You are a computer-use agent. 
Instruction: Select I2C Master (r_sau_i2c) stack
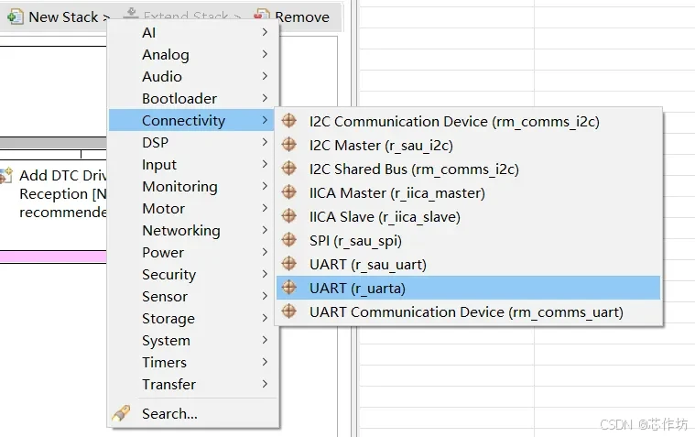(x=469, y=145)
